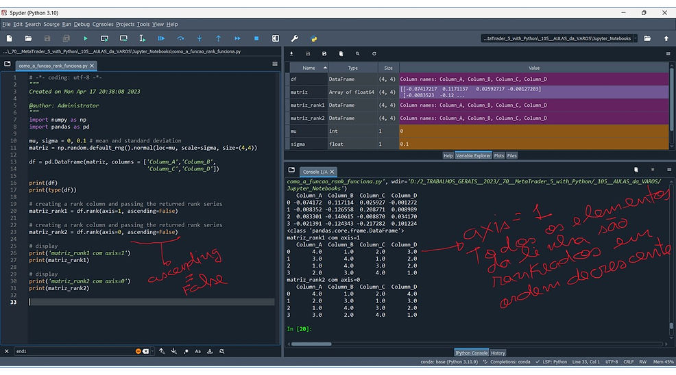Switch to the Help pane tab
This screenshot has height=375, width=676.
448,155
